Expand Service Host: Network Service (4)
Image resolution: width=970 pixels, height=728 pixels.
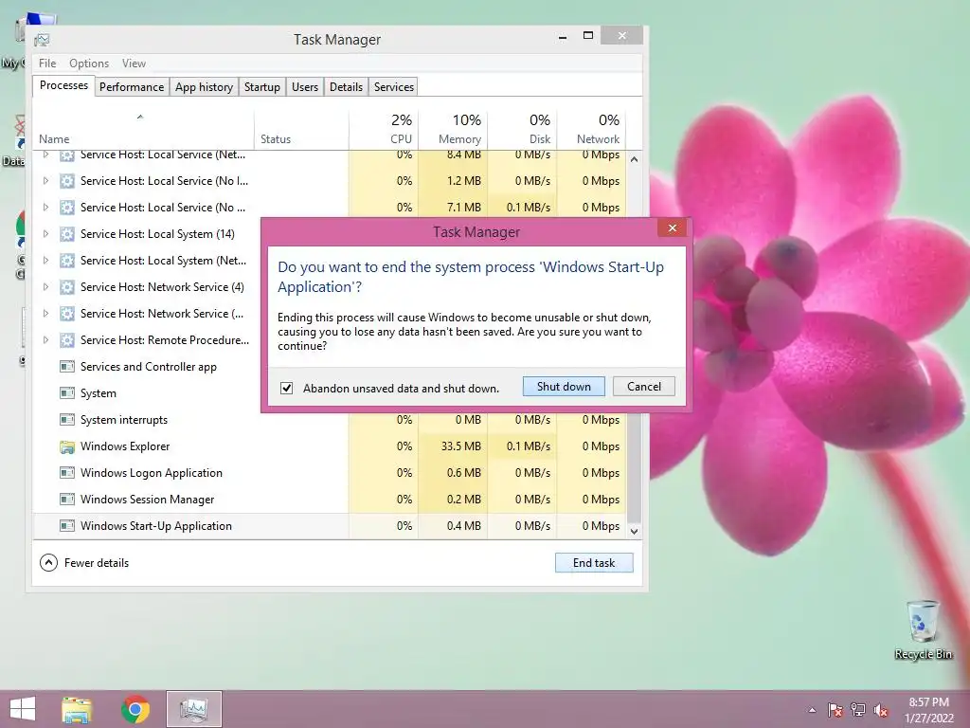coord(45,287)
